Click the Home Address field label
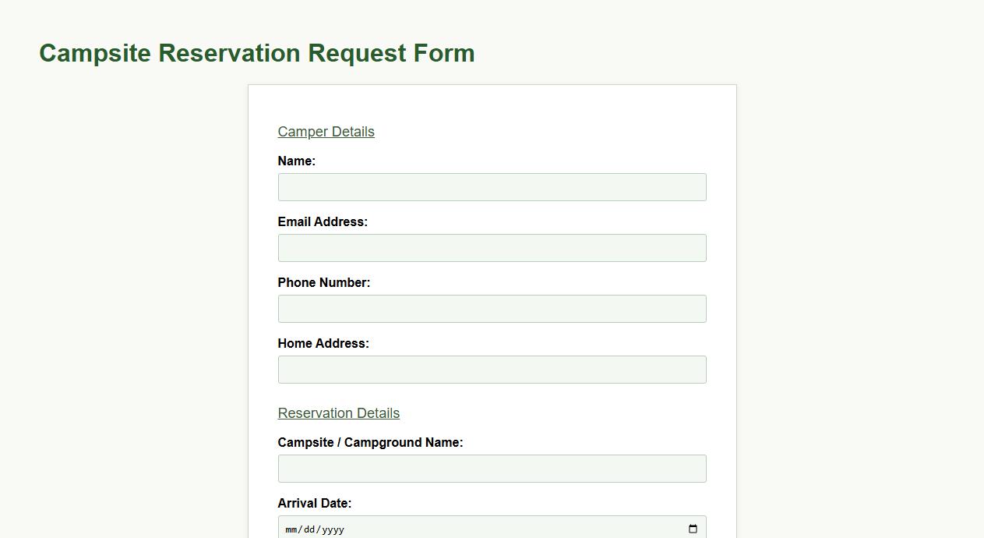984x538 pixels. point(323,343)
